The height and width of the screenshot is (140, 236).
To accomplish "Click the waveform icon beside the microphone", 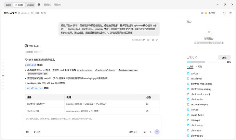I will point(150,132).
